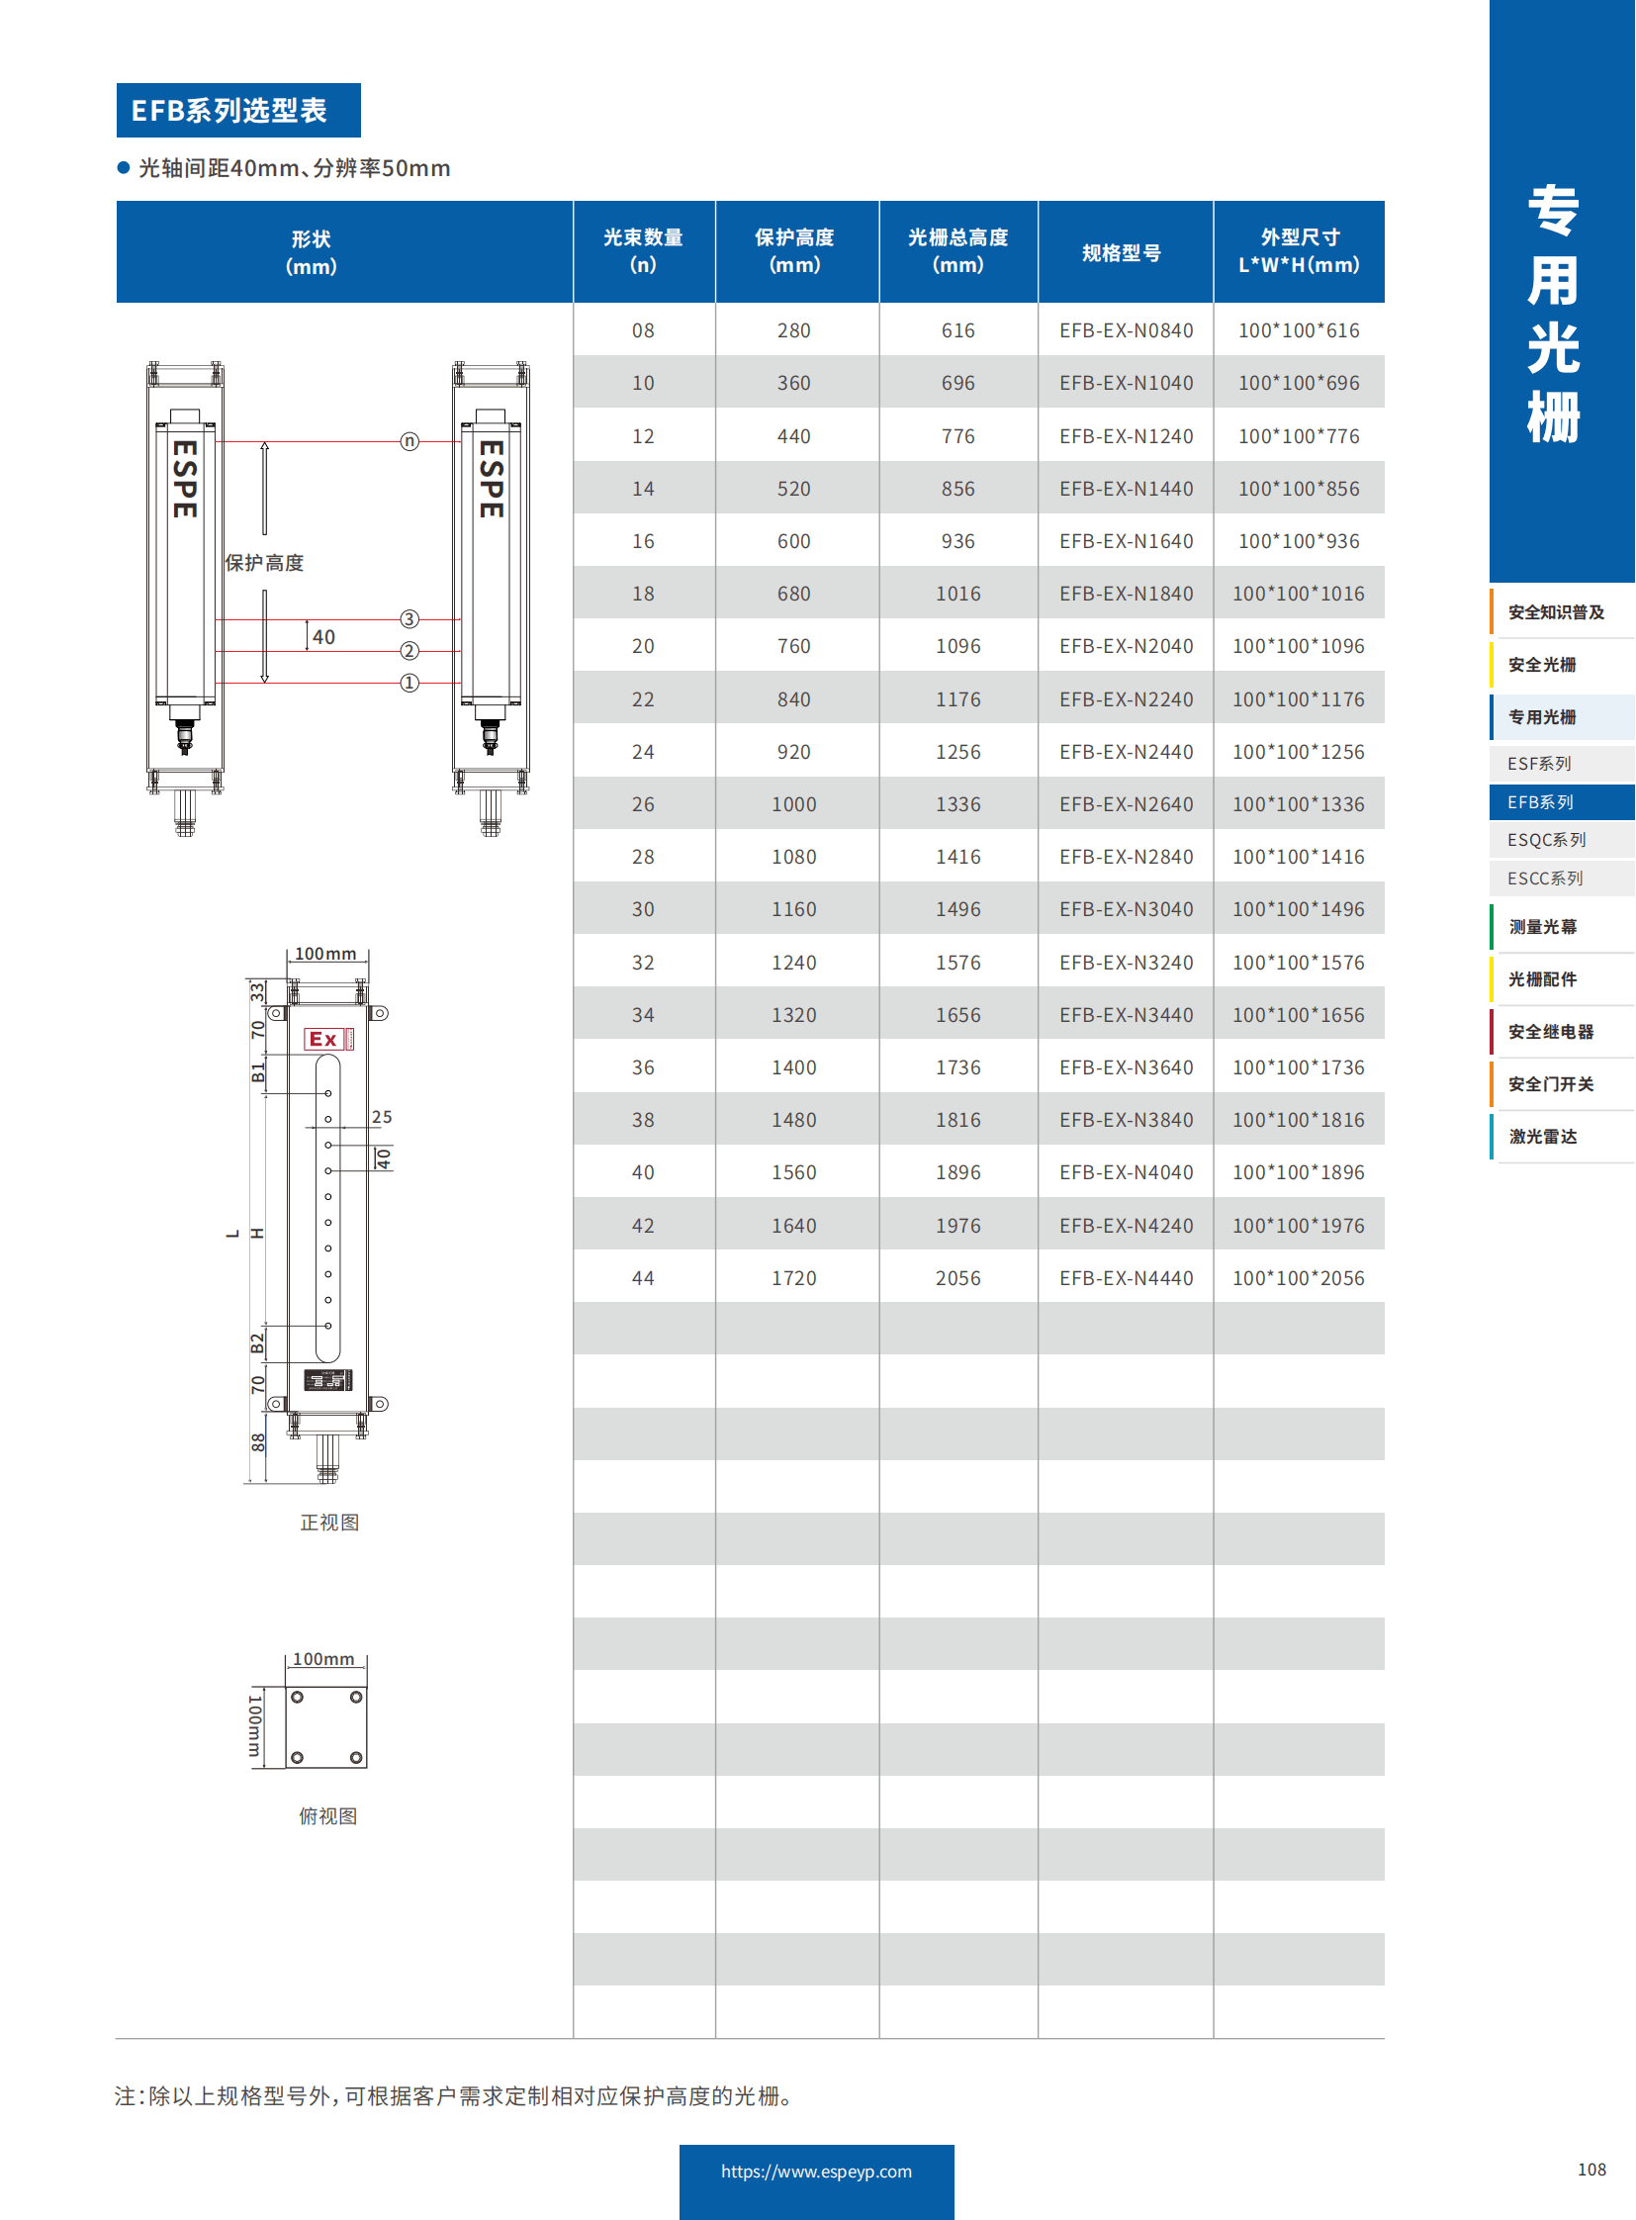The image size is (1636, 2220).
Task: Select model cell EFB-EX-N3040
Action: click(x=1126, y=910)
